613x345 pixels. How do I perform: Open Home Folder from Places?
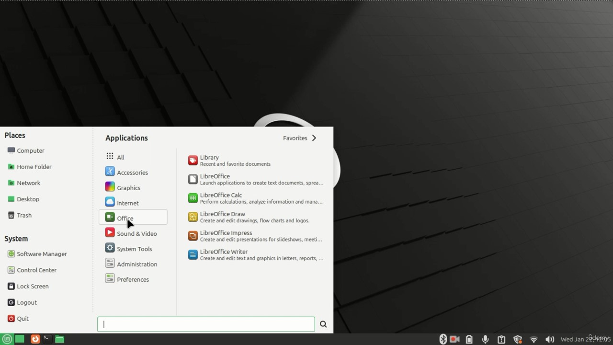[x=29, y=167]
